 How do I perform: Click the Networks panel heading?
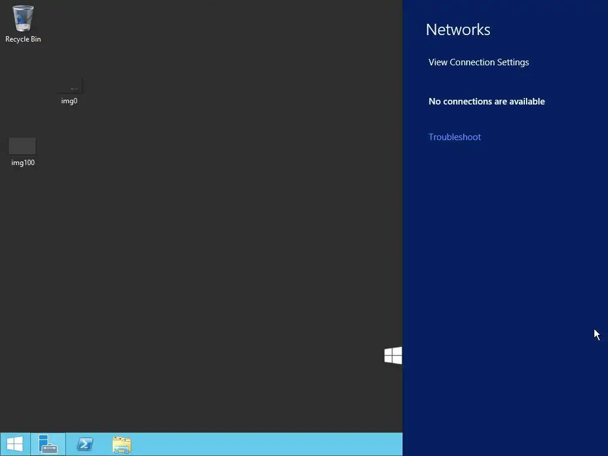(458, 30)
